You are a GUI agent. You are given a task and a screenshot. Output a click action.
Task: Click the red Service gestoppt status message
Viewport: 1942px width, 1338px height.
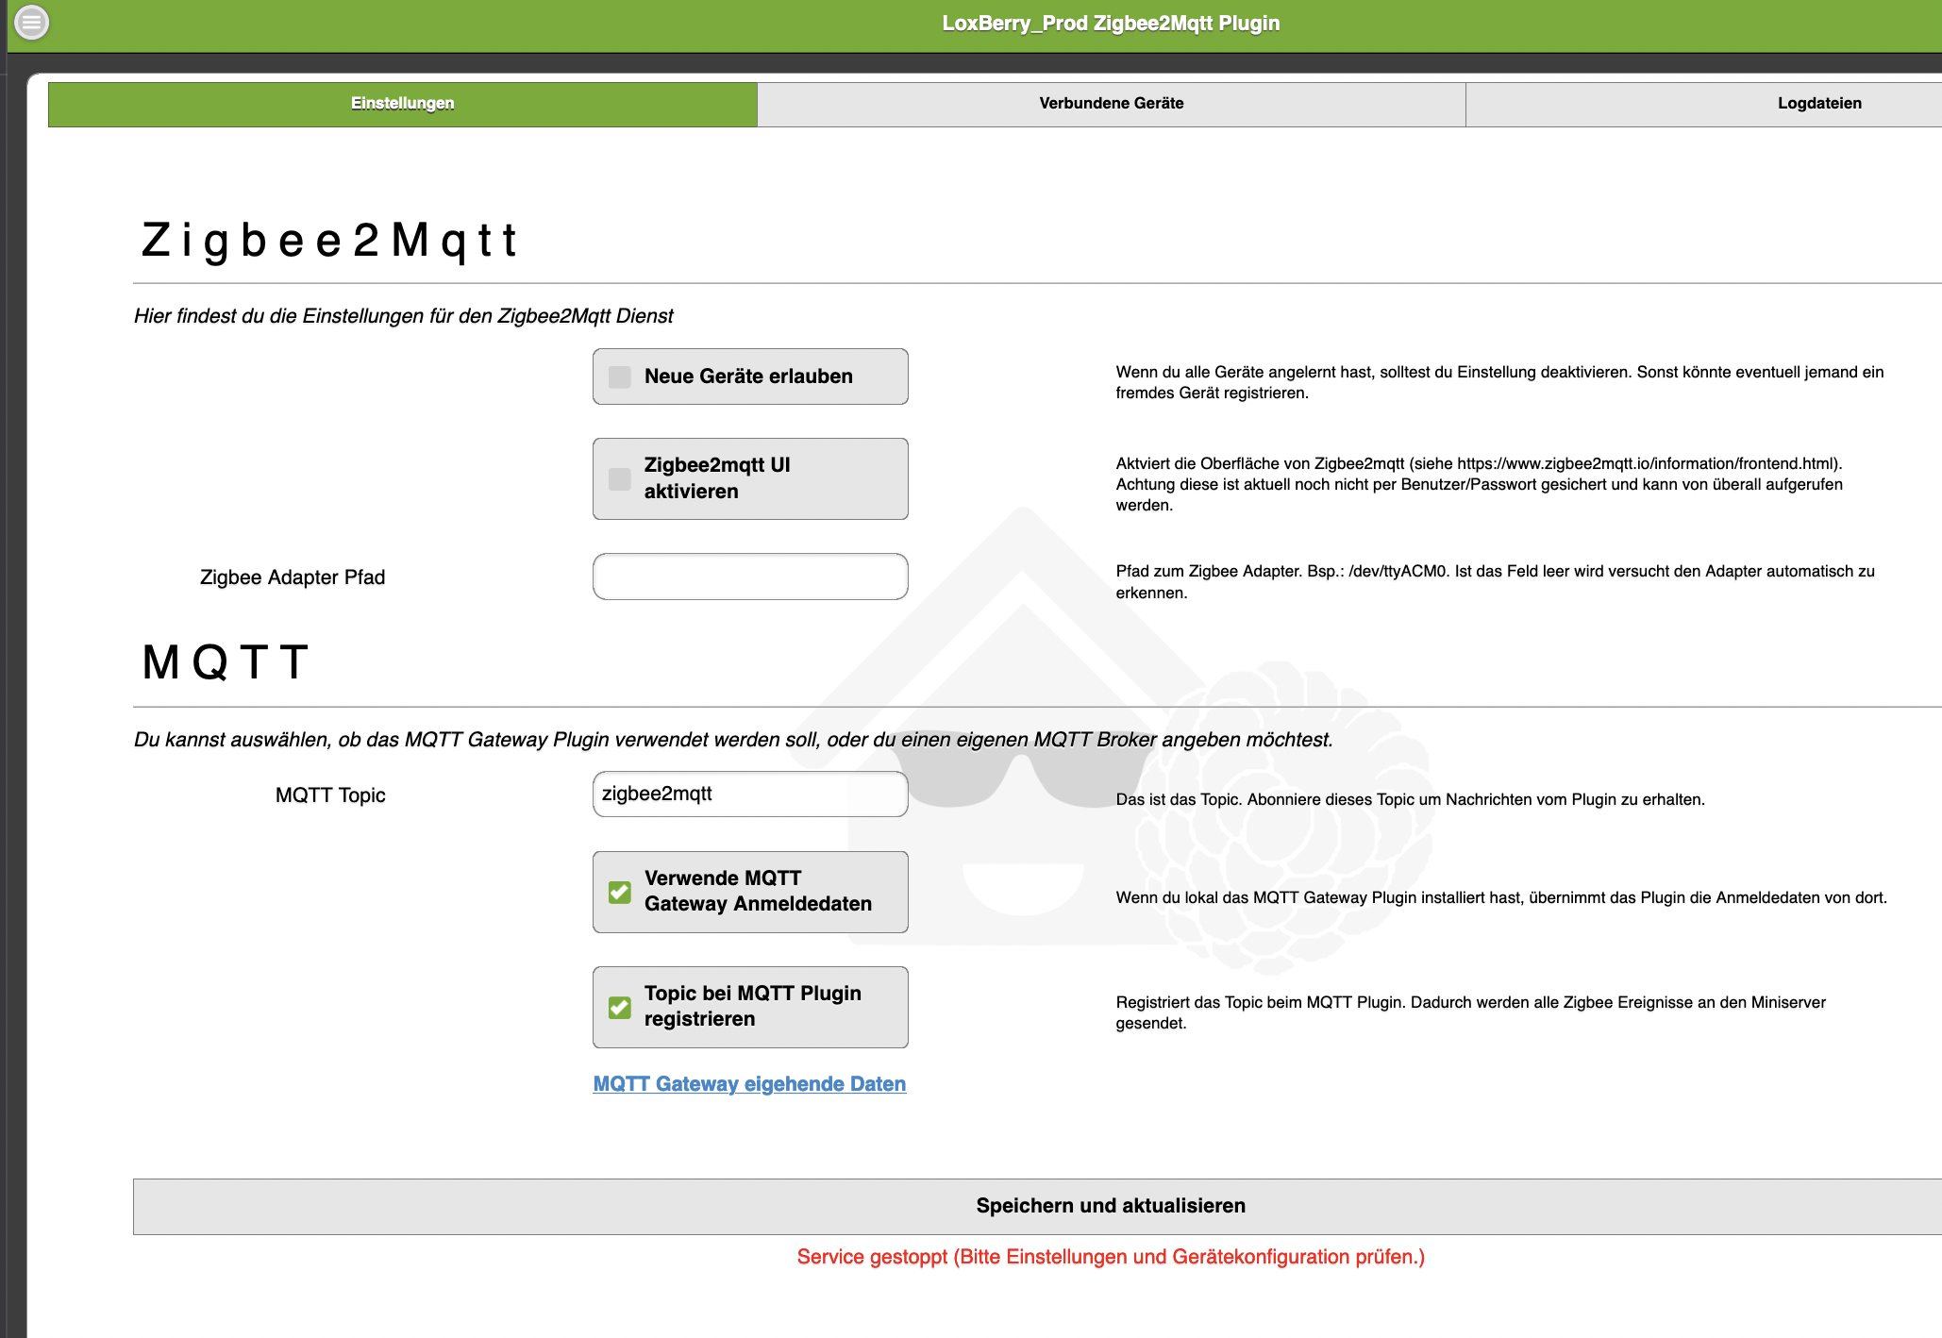1111,1257
